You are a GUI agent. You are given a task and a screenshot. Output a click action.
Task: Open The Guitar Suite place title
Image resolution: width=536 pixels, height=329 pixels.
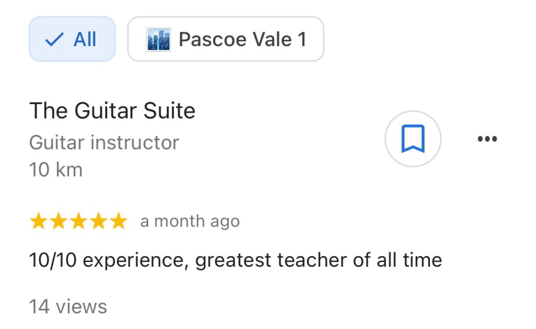[x=112, y=111]
